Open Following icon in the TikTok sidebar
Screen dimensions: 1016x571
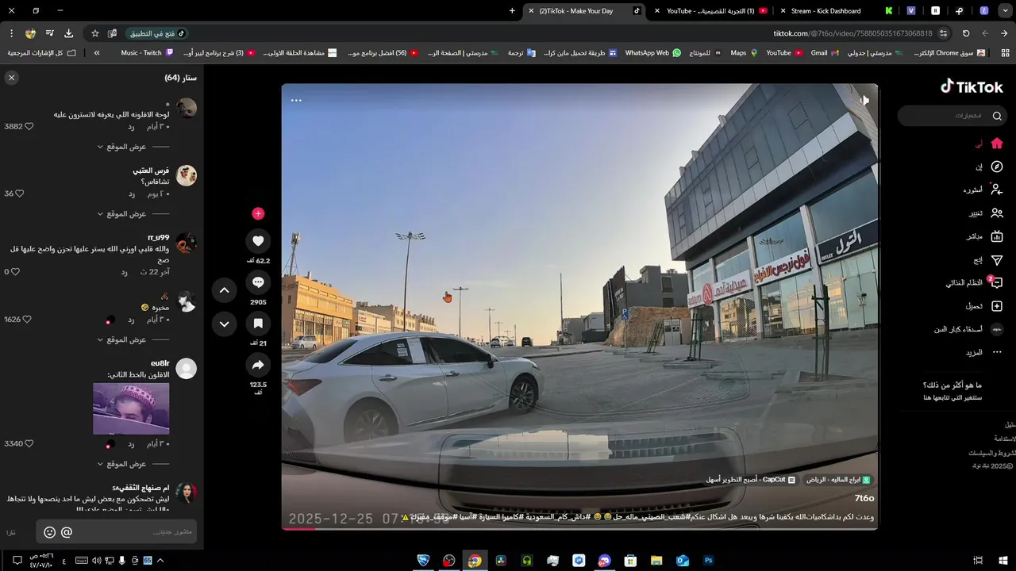coord(997,190)
